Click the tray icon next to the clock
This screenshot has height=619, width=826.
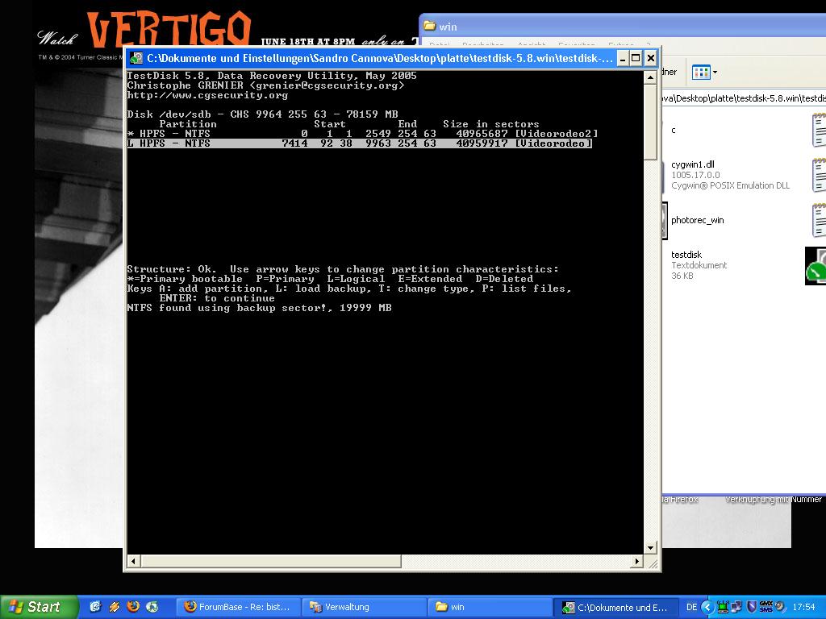(780, 607)
